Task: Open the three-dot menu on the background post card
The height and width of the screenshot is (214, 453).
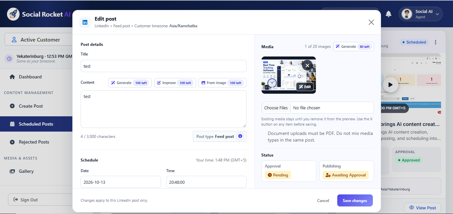Action: click(436, 42)
